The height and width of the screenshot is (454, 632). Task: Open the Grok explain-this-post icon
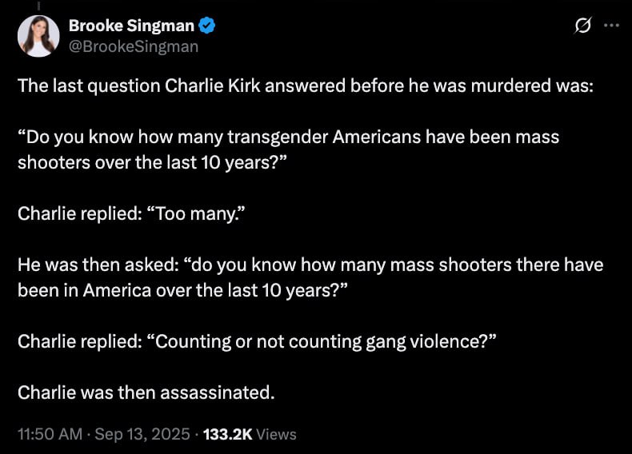point(583,26)
